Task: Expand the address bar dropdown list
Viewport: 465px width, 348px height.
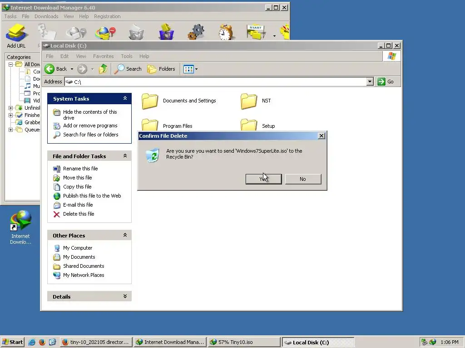Action: point(370,82)
